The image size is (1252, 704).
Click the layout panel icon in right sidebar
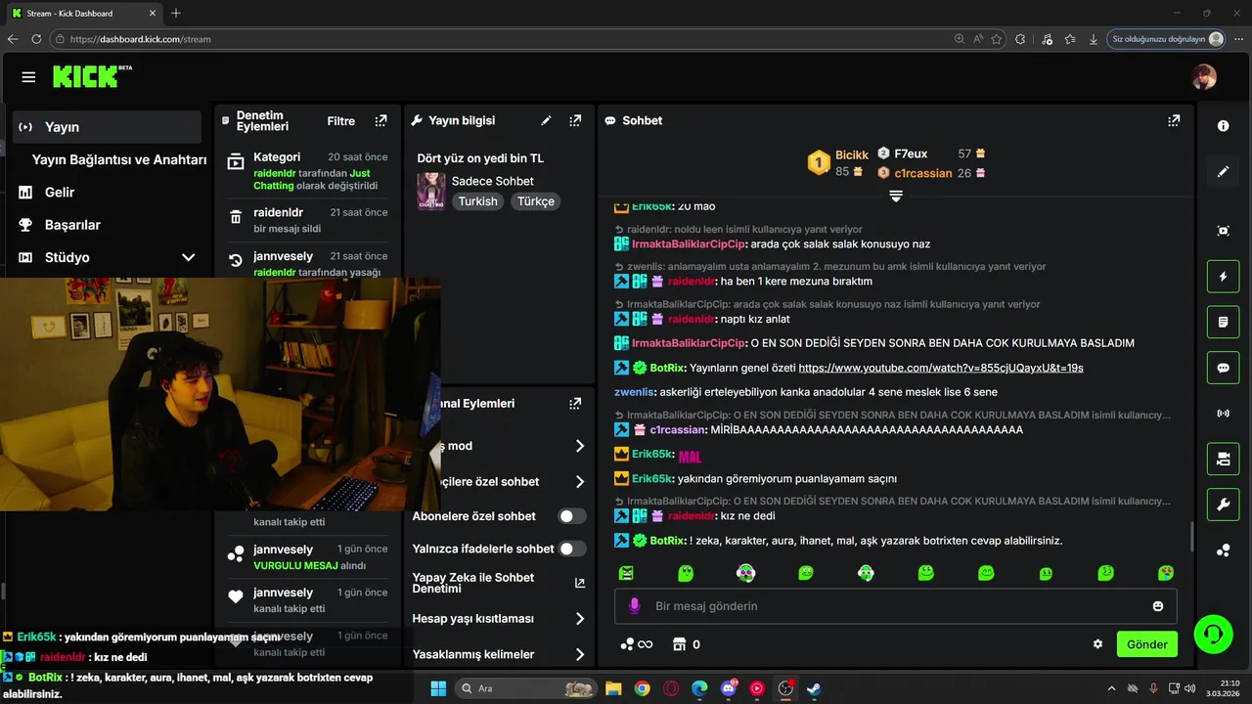(x=1223, y=459)
